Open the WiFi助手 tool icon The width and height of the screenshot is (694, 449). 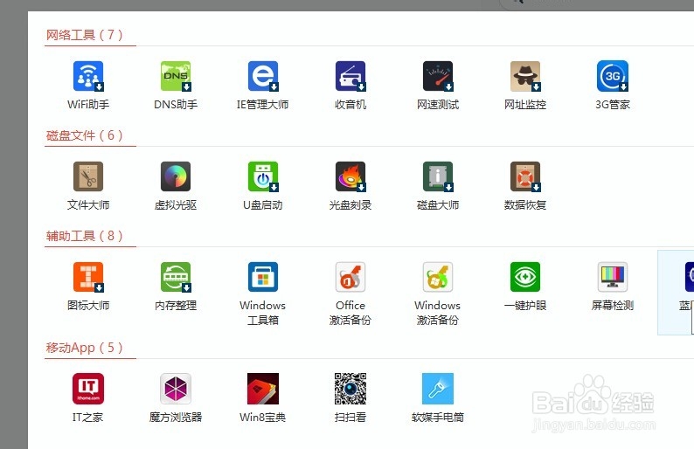click(x=88, y=76)
